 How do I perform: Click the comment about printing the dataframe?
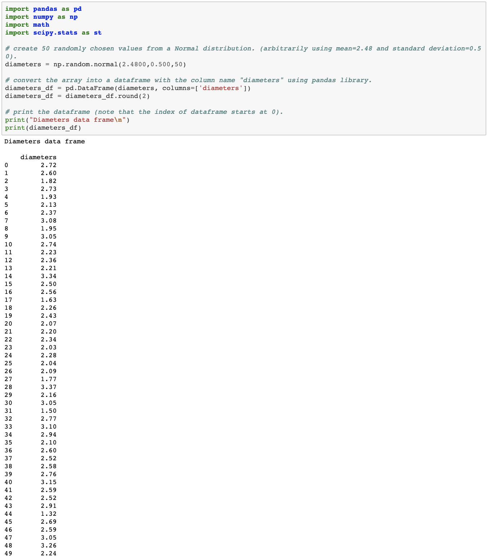(x=144, y=112)
